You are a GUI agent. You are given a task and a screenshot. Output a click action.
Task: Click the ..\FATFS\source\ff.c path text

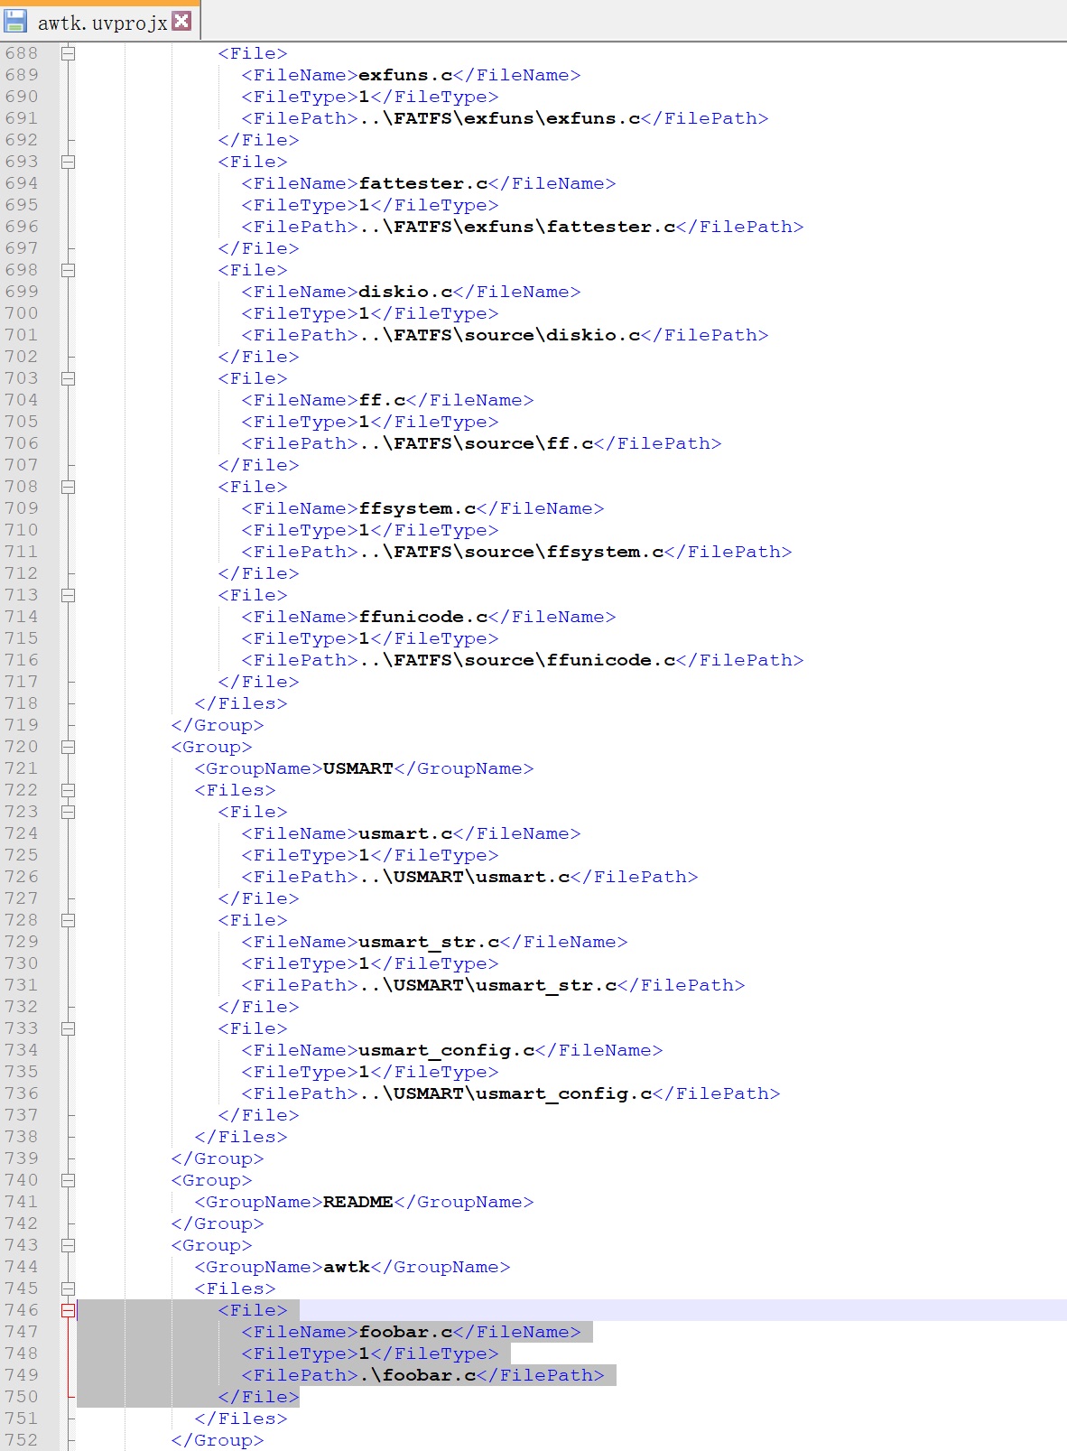coord(476,443)
